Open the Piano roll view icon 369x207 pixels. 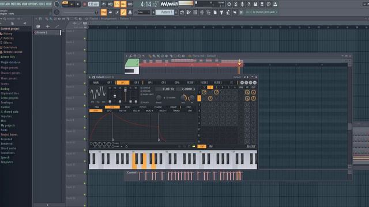click(x=116, y=12)
